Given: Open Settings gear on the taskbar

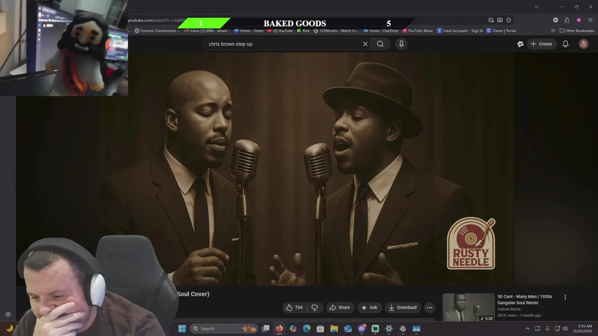Looking at the screenshot, I should (389, 329).
